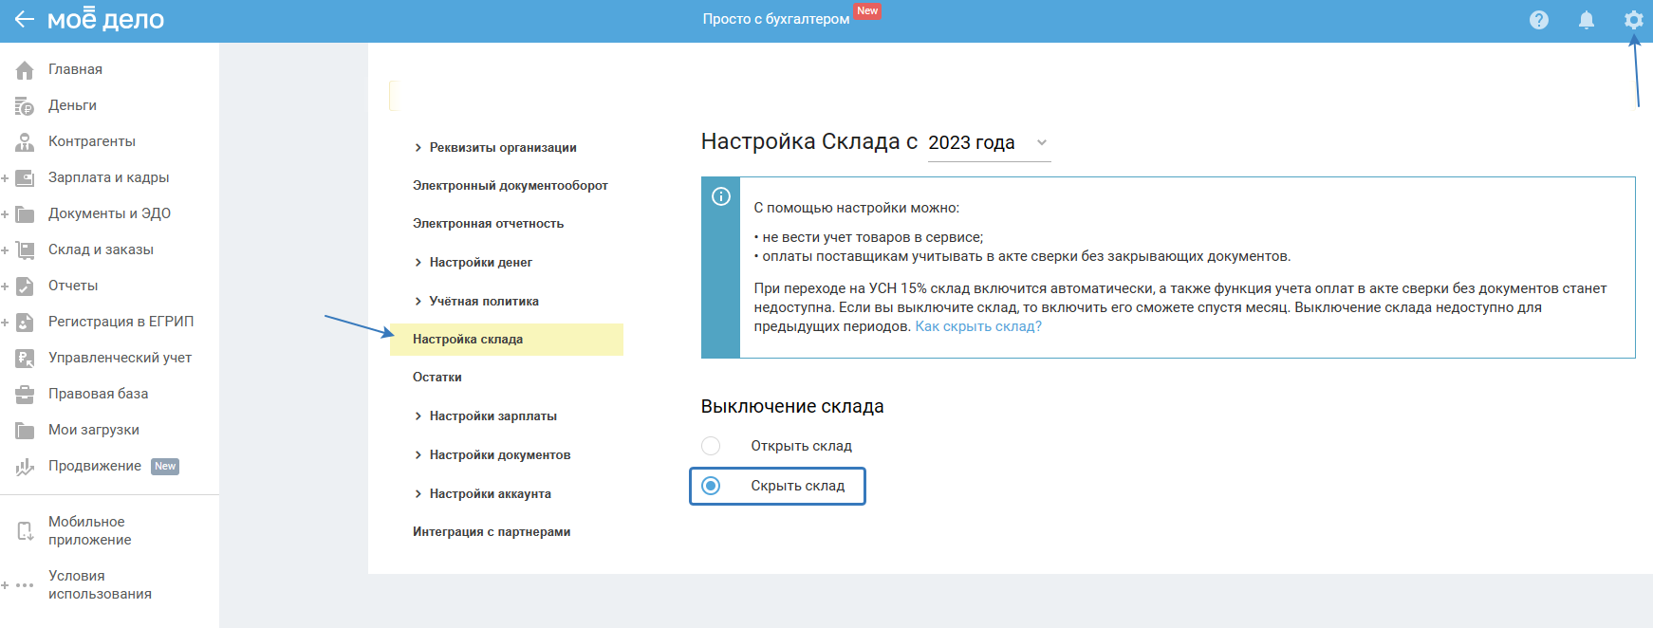Click the Управленческий учет icon
The image size is (1653, 628).
(25, 358)
